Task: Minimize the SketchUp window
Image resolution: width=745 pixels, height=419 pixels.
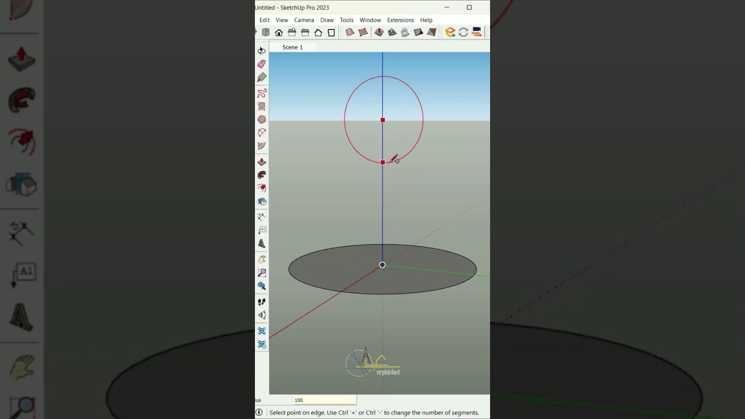Action: [447, 8]
